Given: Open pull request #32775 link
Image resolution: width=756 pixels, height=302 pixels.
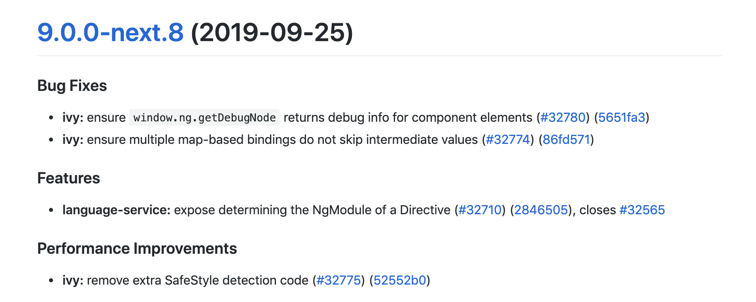Looking at the screenshot, I should click(x=339, y=280).
